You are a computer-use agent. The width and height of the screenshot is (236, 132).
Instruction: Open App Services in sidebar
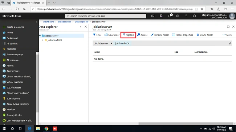(x=11, y=71)
